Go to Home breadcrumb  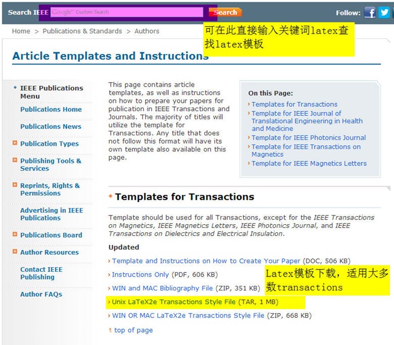pos(21,31)
